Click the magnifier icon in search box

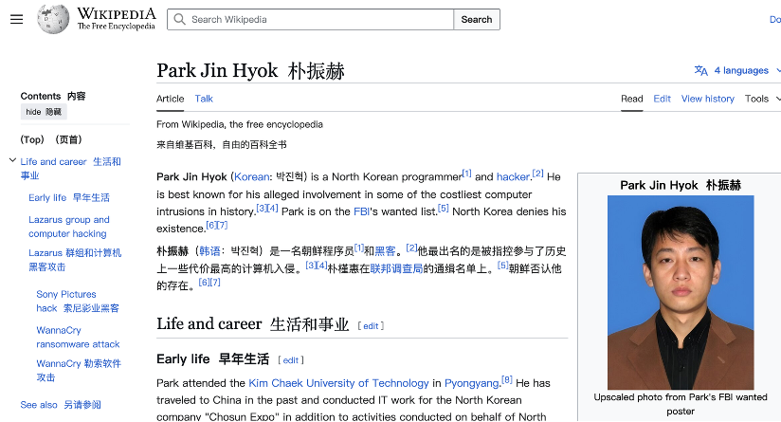(x=179, y=19)
